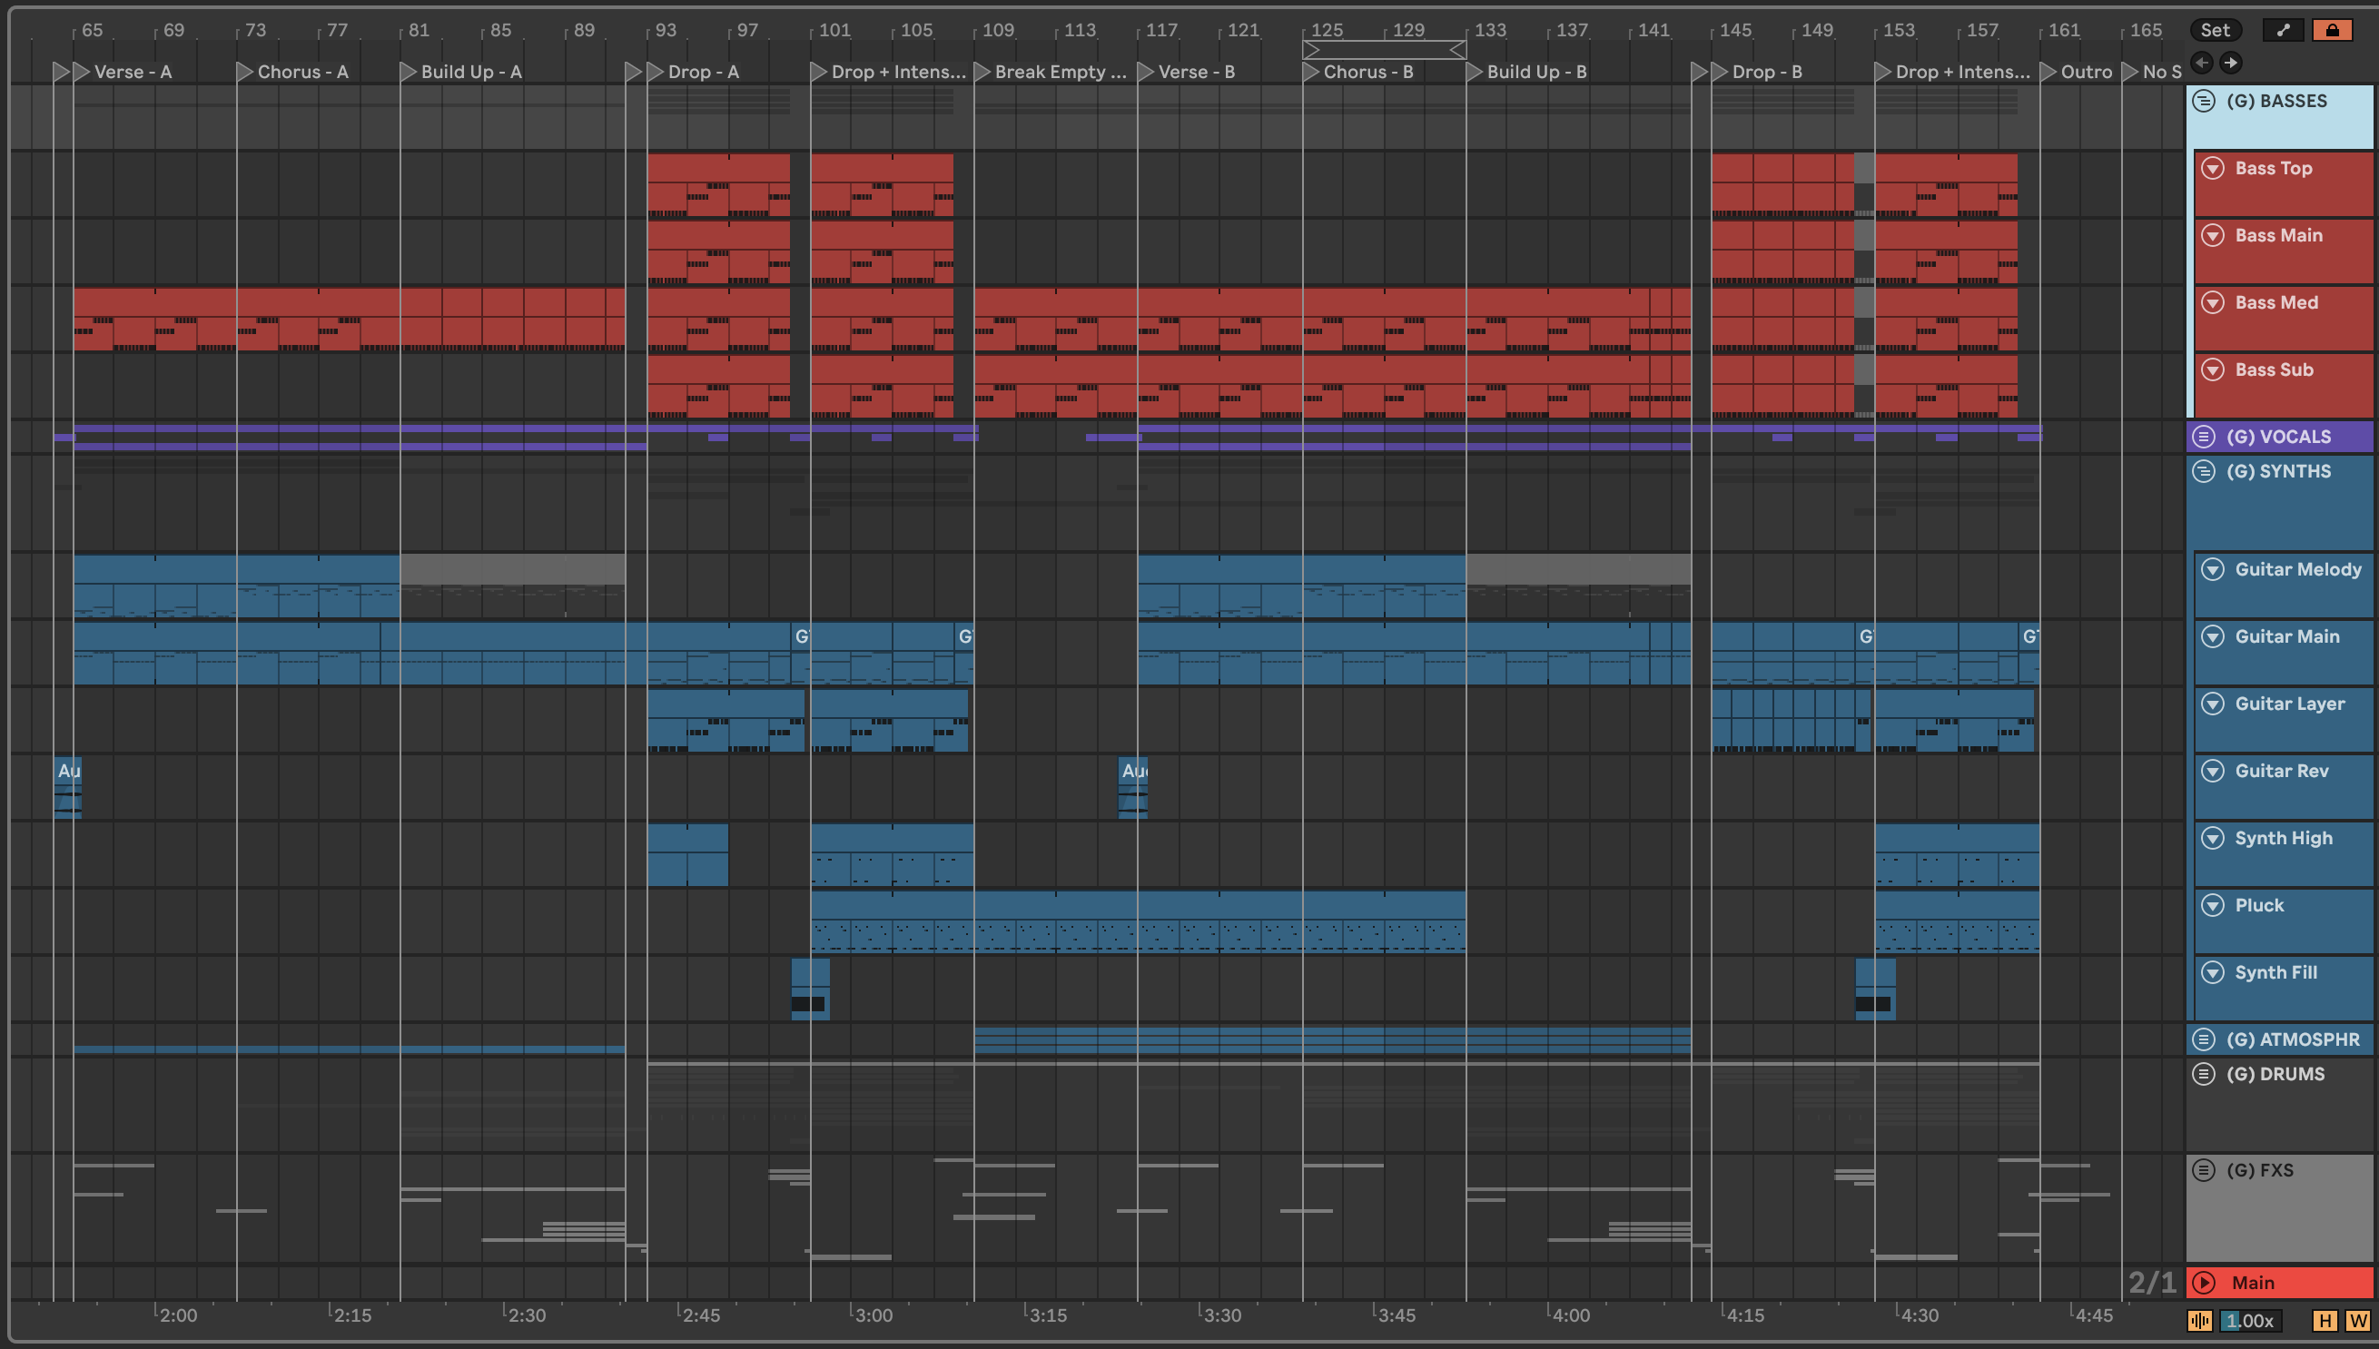Unfold the Bass Top track

[x=2213, y=169]
